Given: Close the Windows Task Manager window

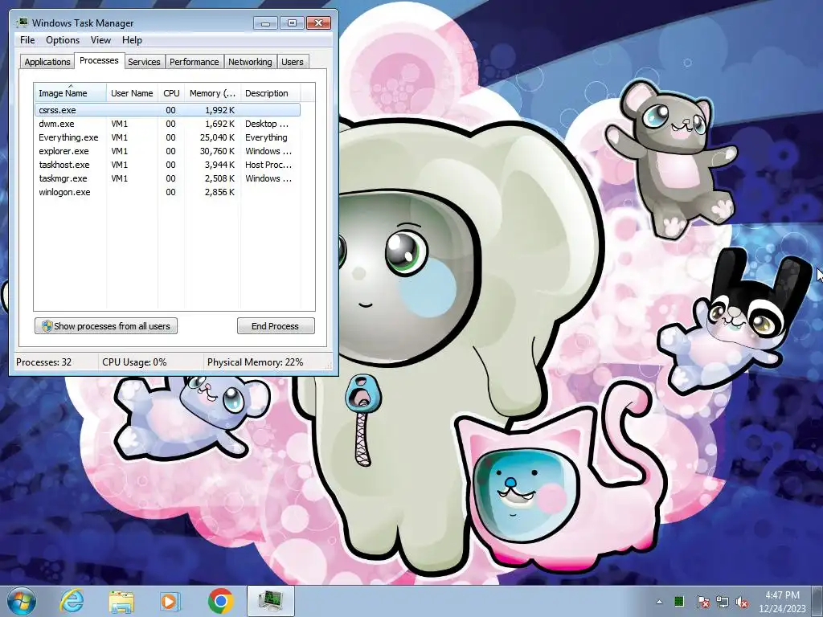Looking at the screenshot, I should tap(318, 23).
